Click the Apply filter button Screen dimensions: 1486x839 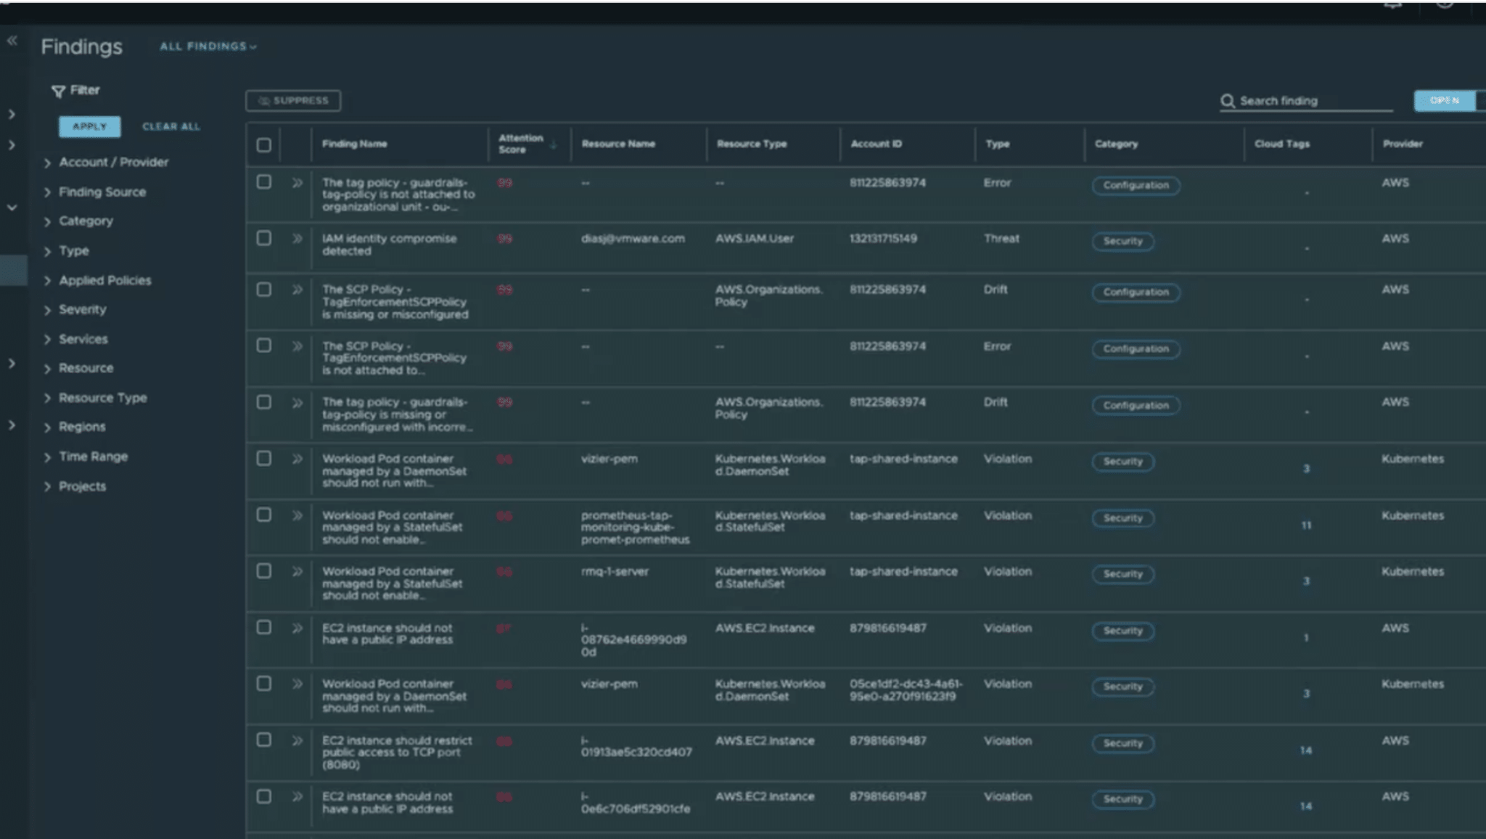[x=90, y=126]
